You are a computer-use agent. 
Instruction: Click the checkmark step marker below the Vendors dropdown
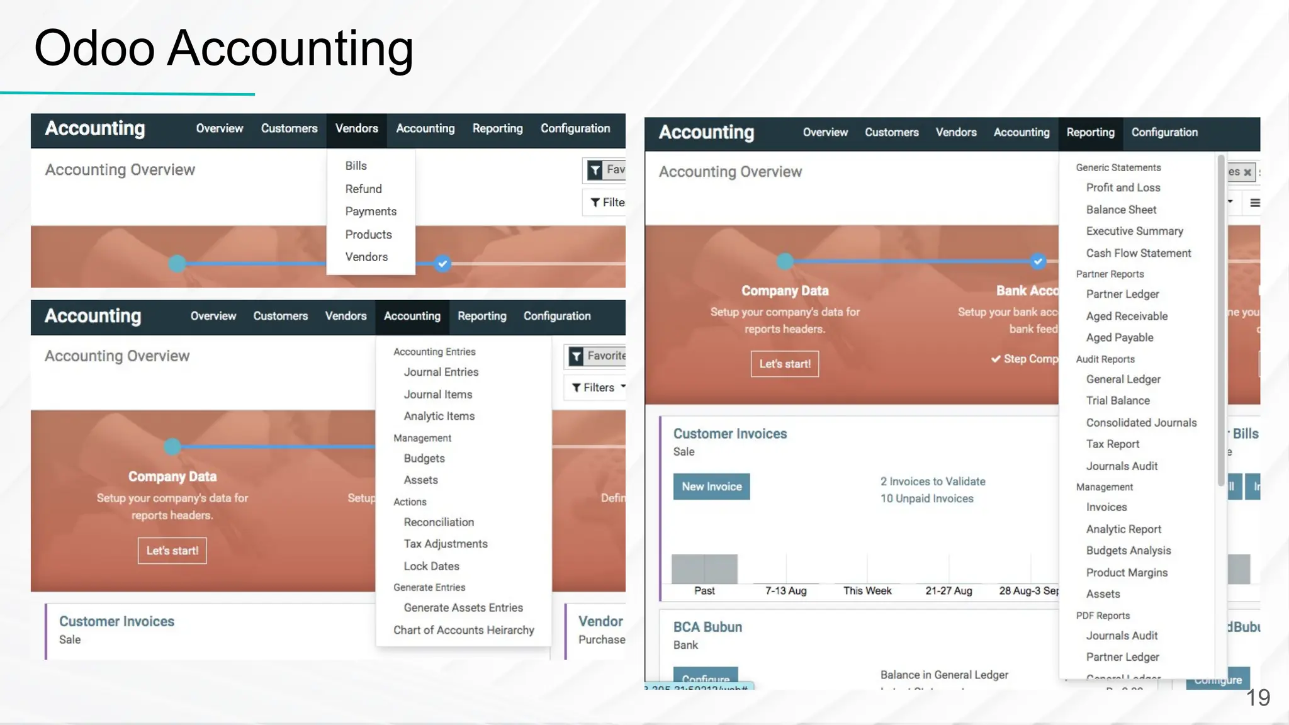442,264
